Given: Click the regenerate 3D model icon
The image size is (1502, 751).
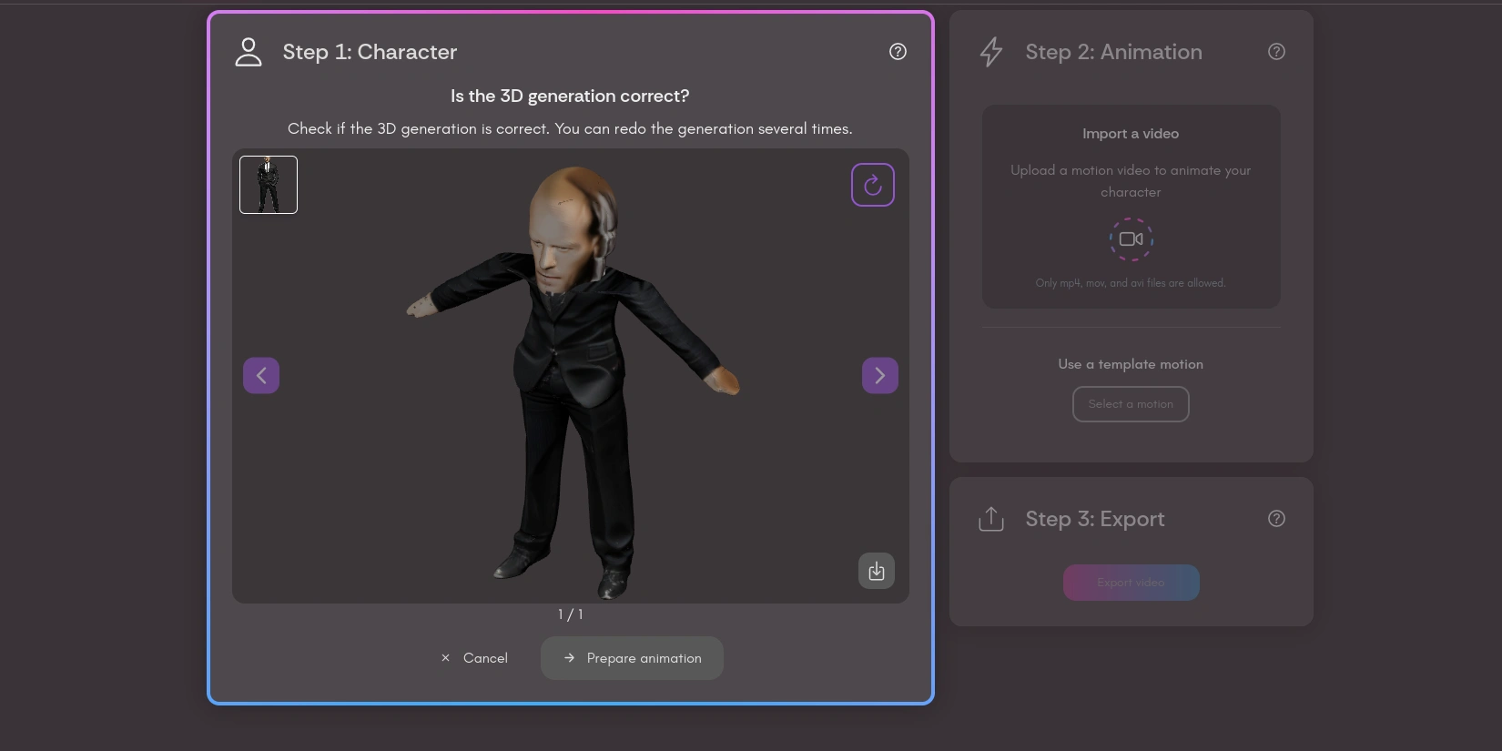Looking at the screenshot, I should [x=872, y=185].
